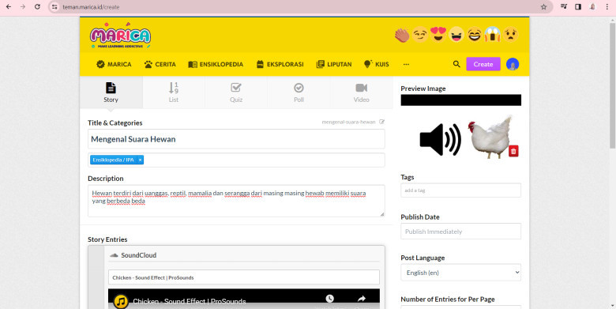Click the Marica logo
The width and height of the screenshot is (616, 309).
click(x=120, y=36)
